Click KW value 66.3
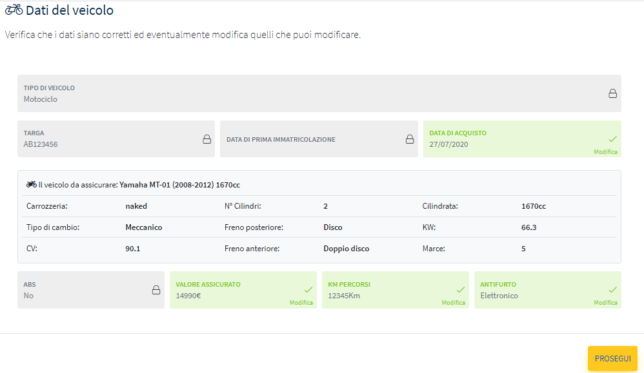Image resolution: width=644 pixels, height=373 pixels. 528,227
